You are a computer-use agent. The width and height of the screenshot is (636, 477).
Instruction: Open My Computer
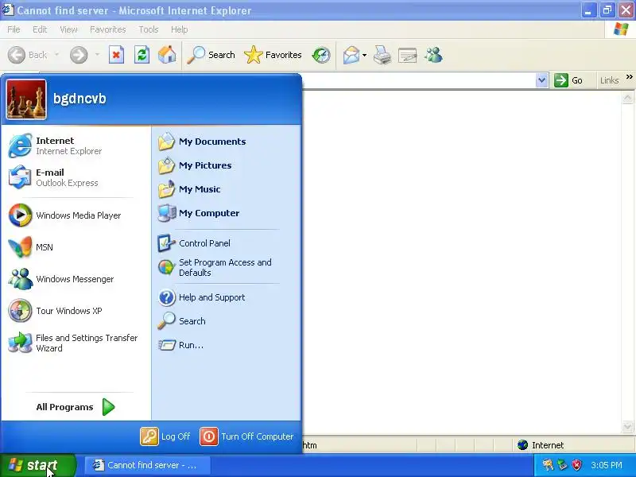tap(227, 213)
